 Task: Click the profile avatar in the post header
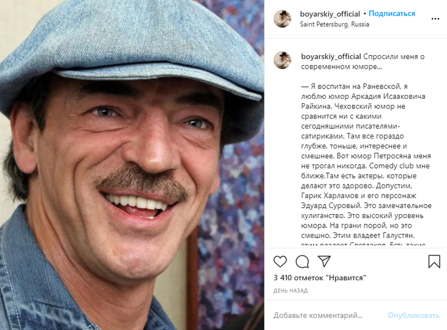pos(282,18)
